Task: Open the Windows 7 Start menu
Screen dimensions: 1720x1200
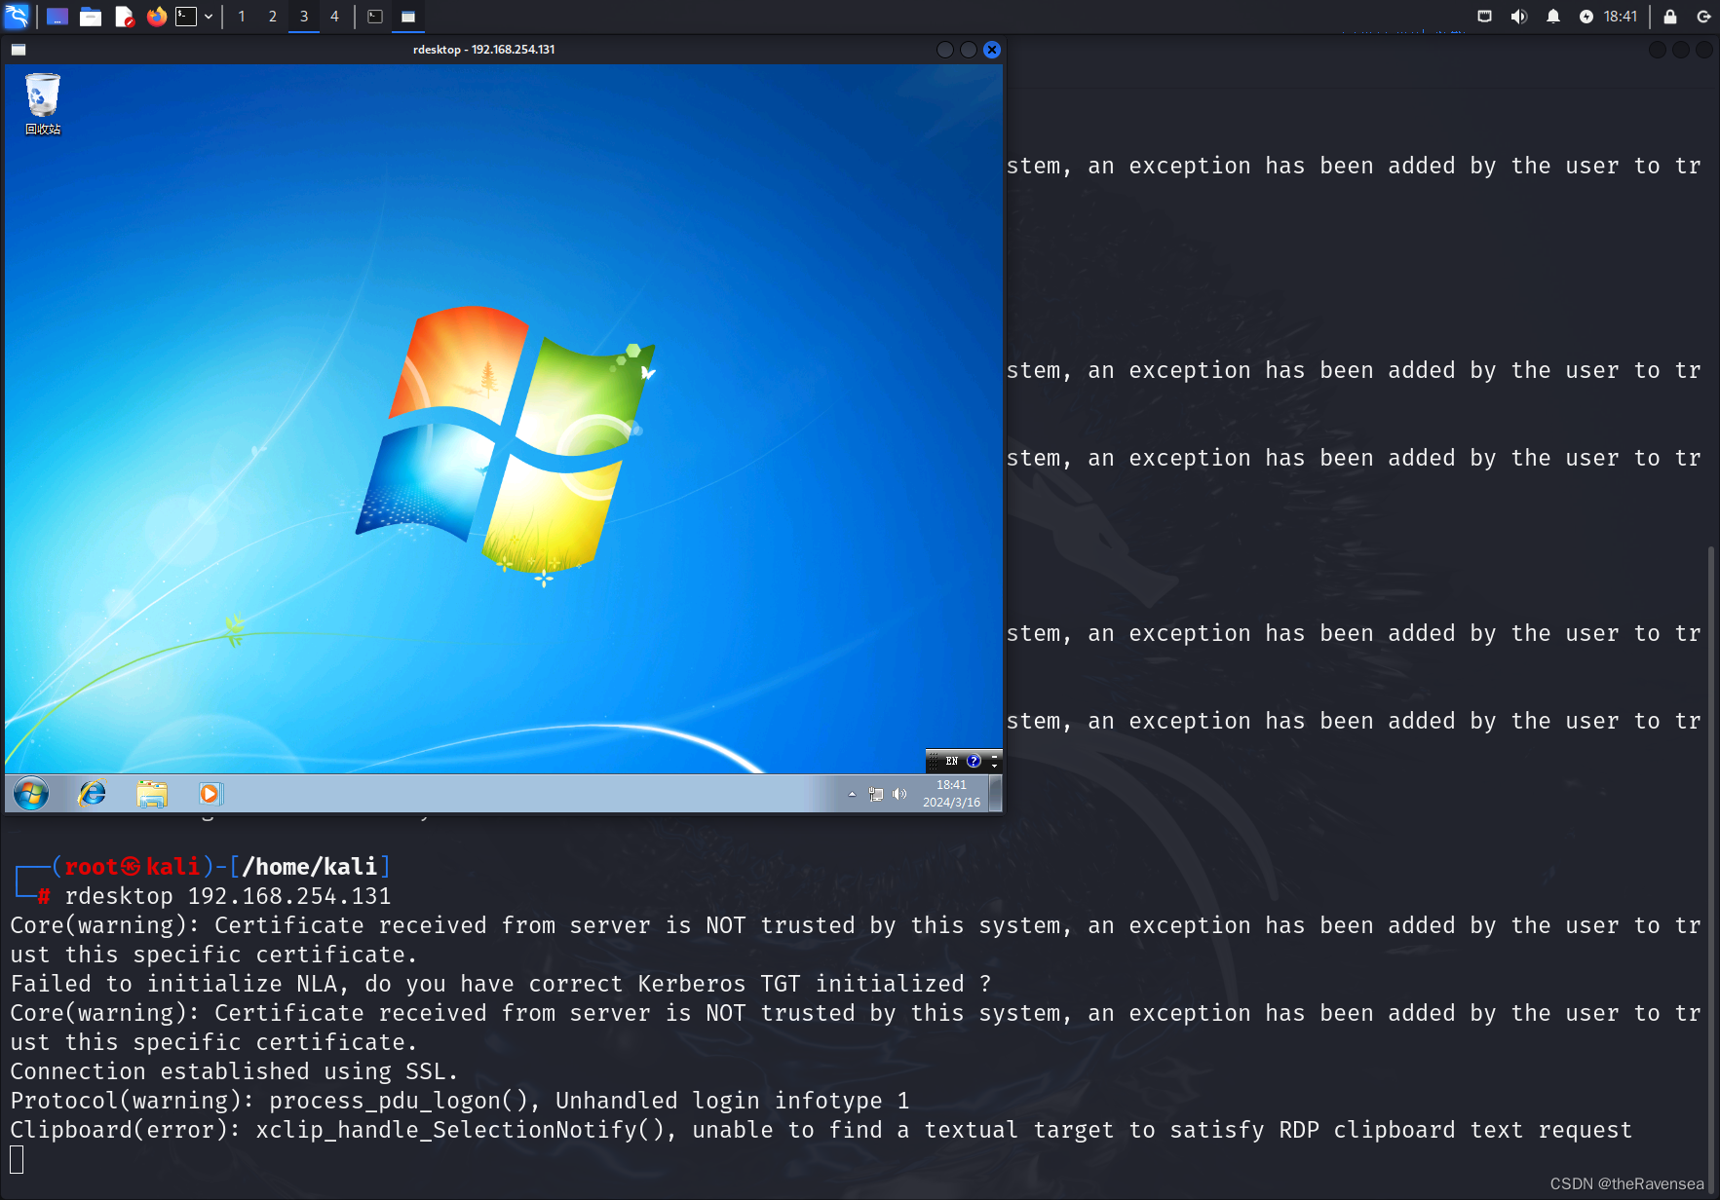Action: tap(31, 794)
